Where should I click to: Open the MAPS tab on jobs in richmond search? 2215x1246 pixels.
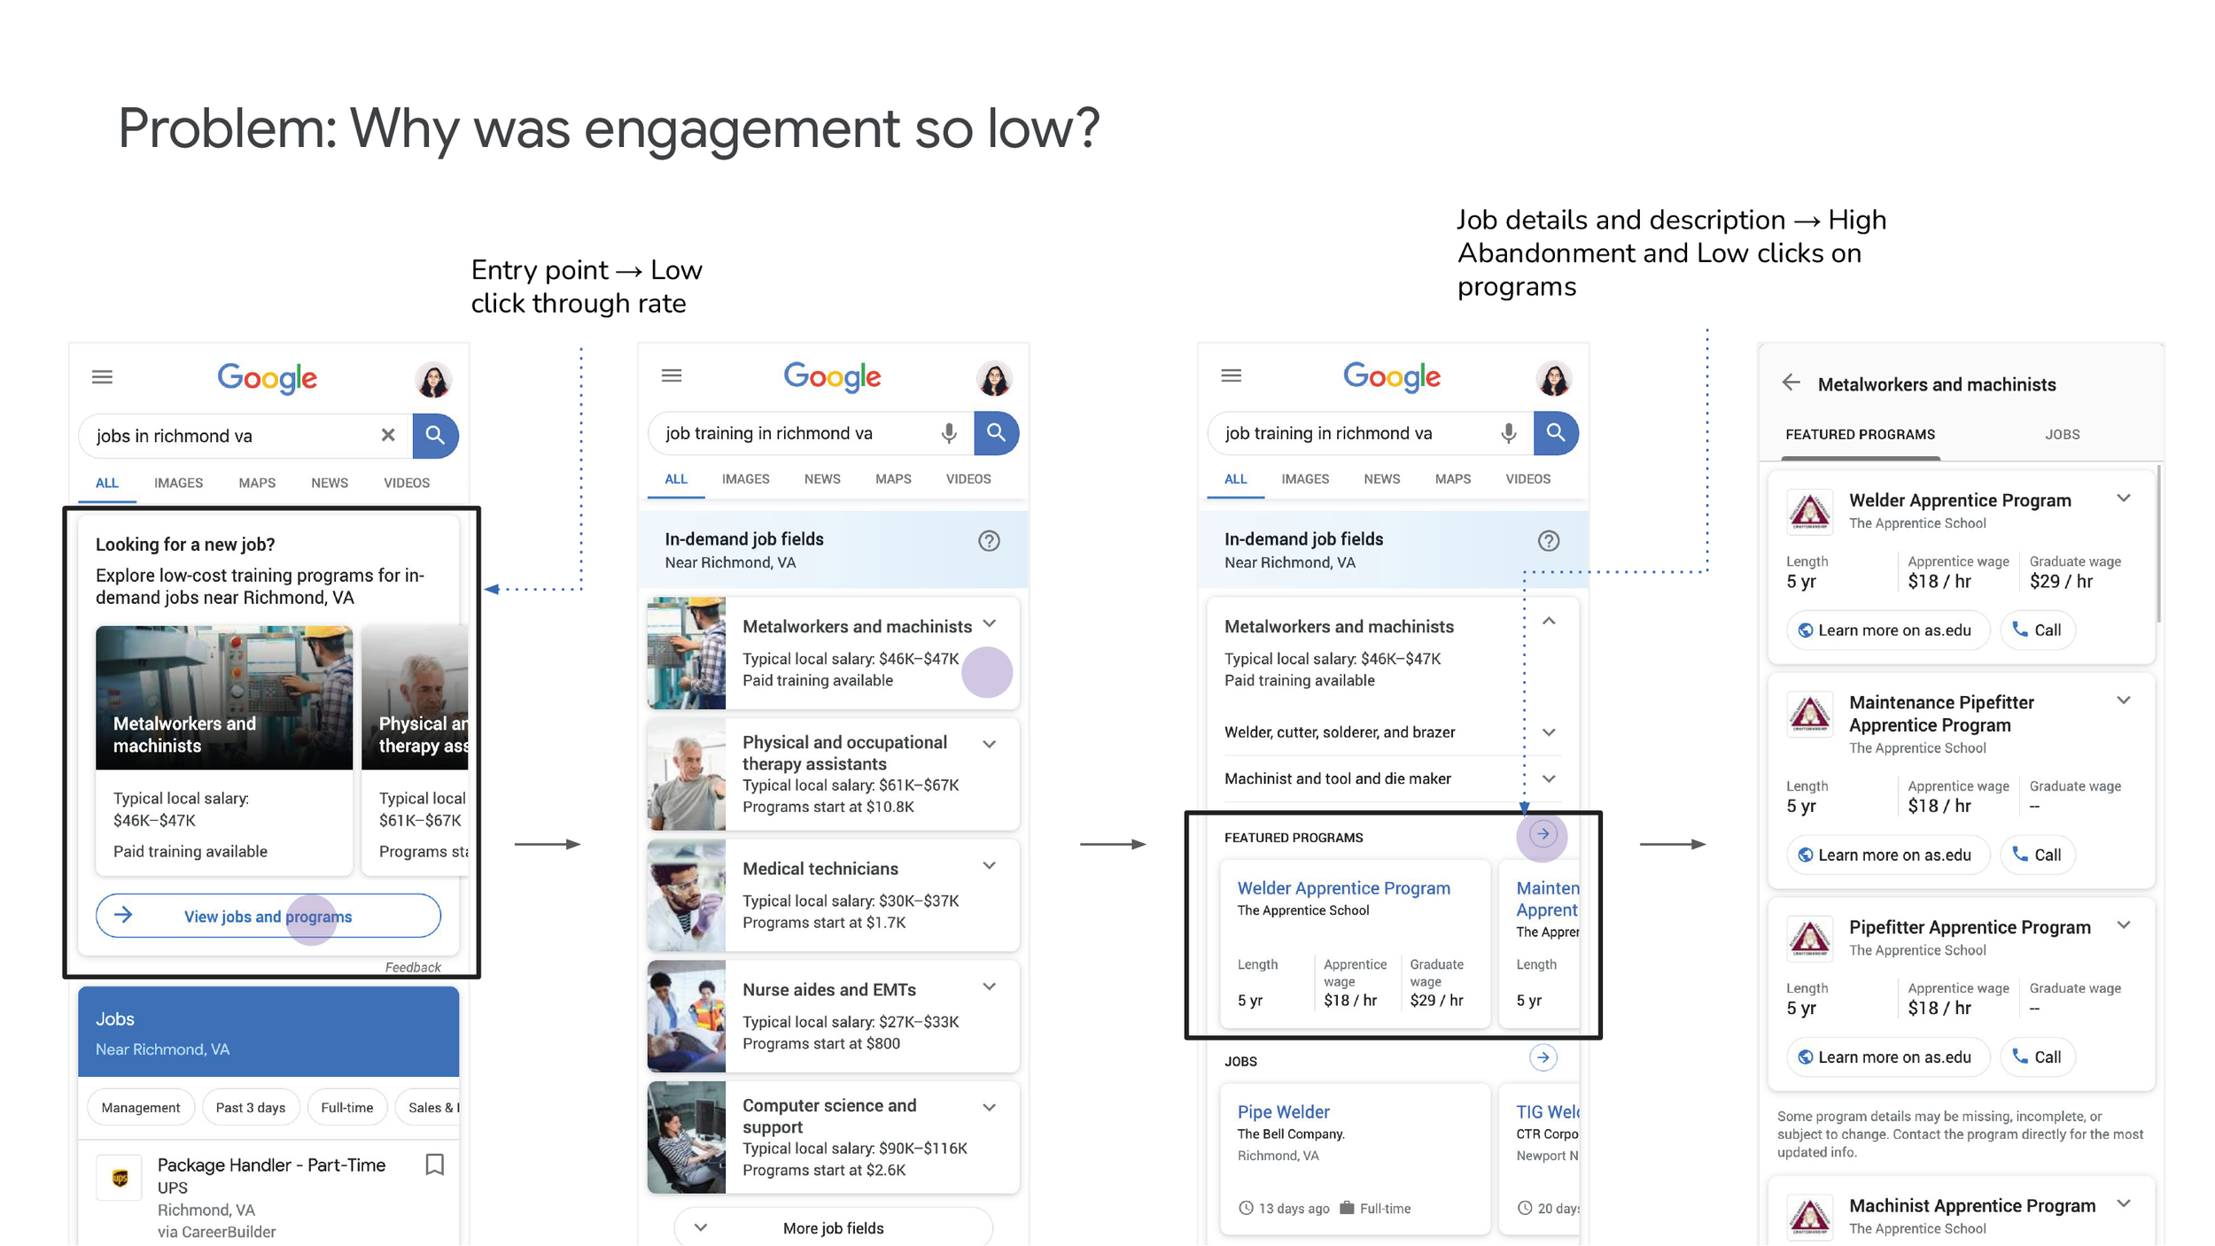(256, 483)
